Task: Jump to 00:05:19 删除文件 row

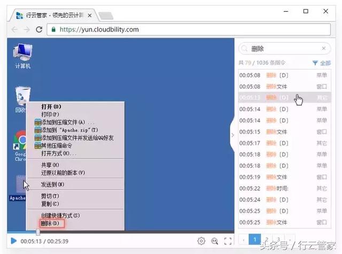Action: tap(284, 177)
